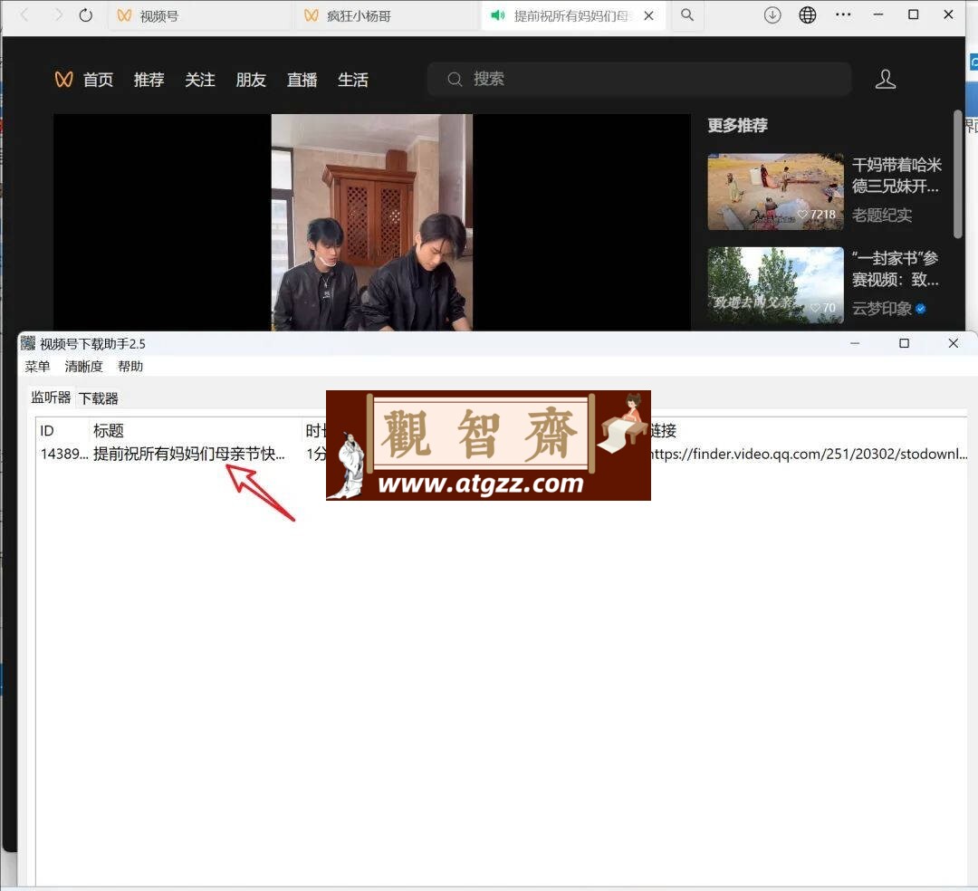Switch to the 下载器 tab

tap(99, 398)
